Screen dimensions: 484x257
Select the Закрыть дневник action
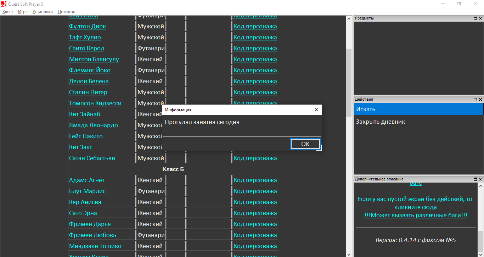pyautogui.click(x=381, y=122)
